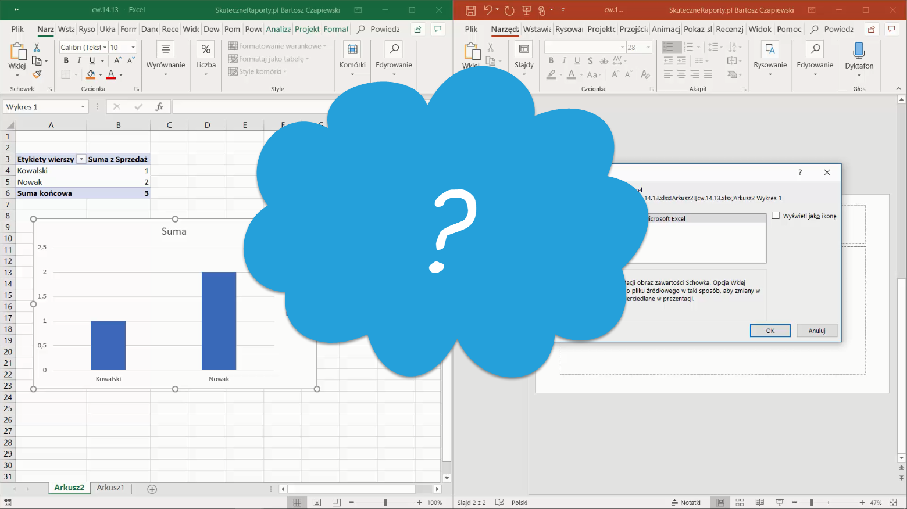Expand the Name Box dropdown arrow
The image size is (907, 509).
(83, 107)
